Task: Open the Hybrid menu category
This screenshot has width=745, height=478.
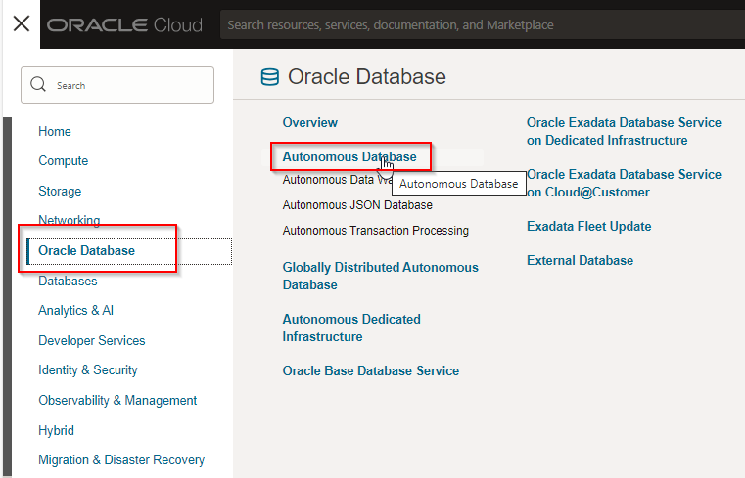Action: coord(56,430)
